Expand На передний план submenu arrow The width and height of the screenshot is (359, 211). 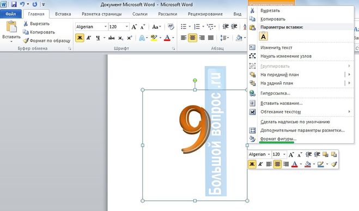[349, 75]
